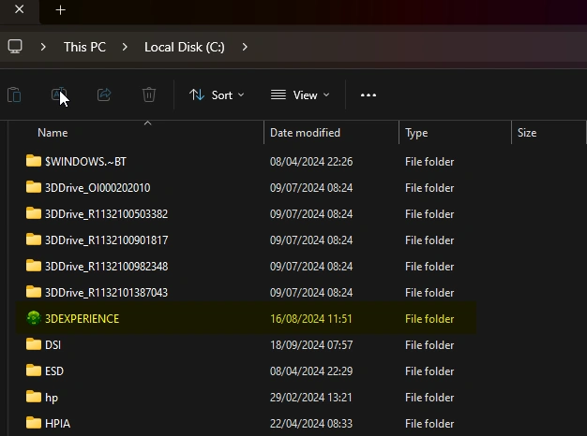This screenshot has height=436, width=587.
Task: Click the Delete trash can icon
Action: click(149, 94)
